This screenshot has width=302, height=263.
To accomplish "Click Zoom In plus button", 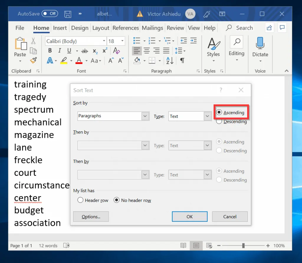I will 268,246.
